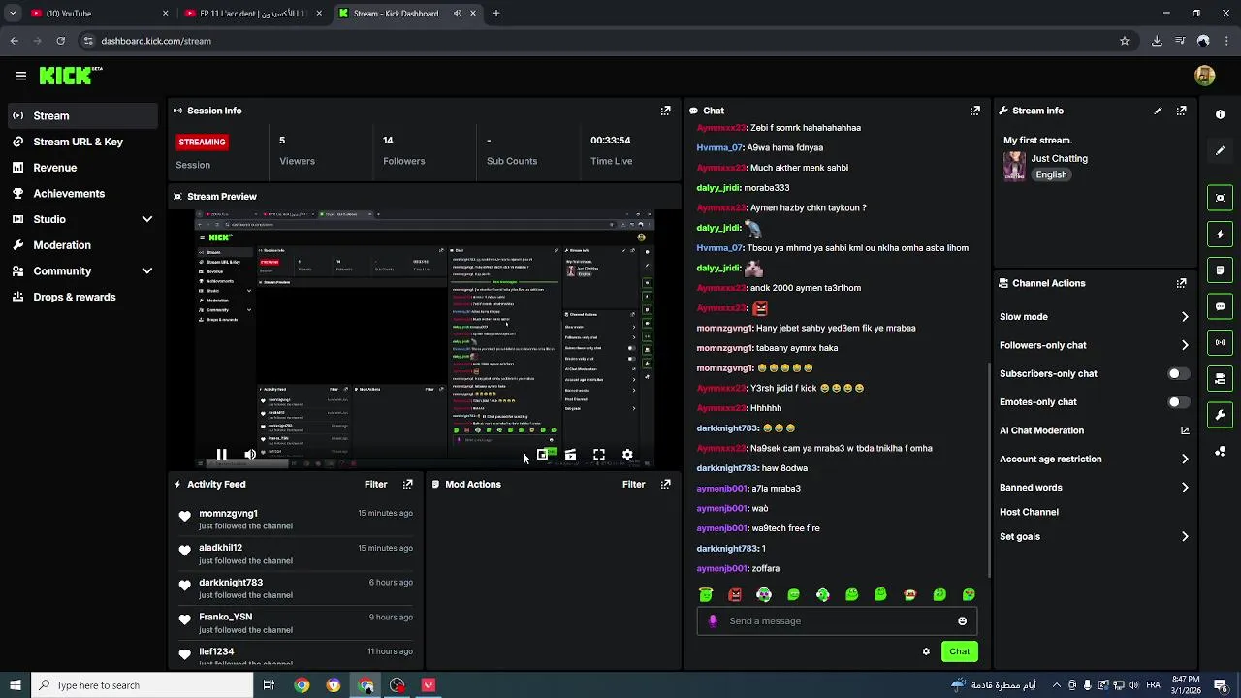
Task: Click the Windows taskbar search box
Action: [141, 685]
